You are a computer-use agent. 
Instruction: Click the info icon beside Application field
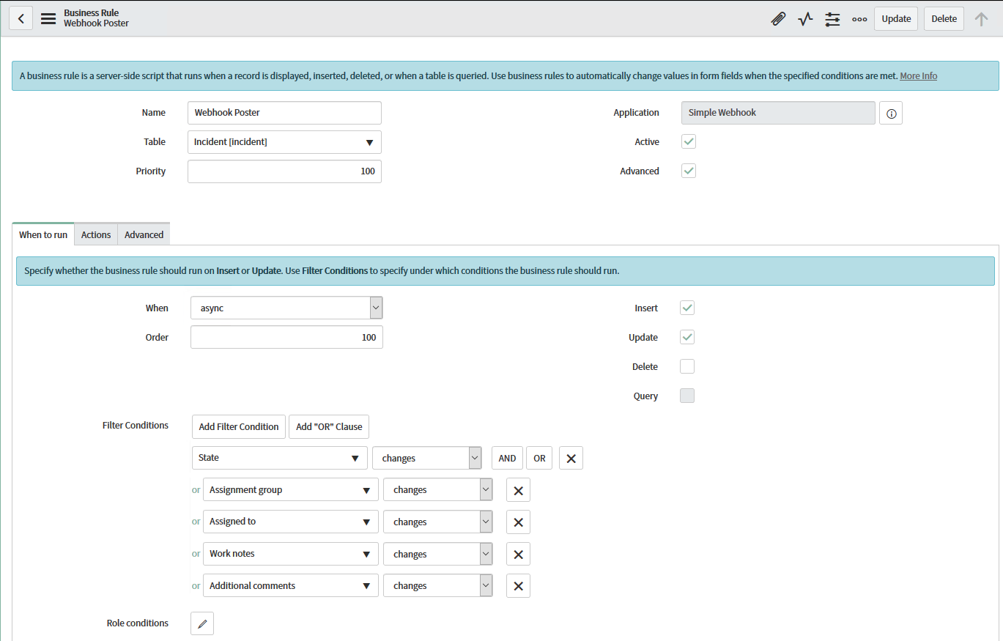pyautogui.click(x=890, y=112)
